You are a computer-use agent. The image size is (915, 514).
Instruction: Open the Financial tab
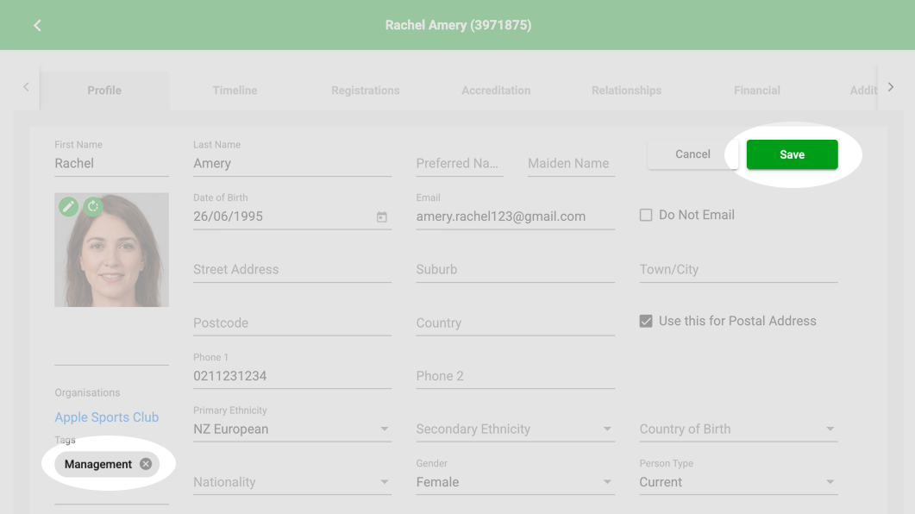(757, 91)
